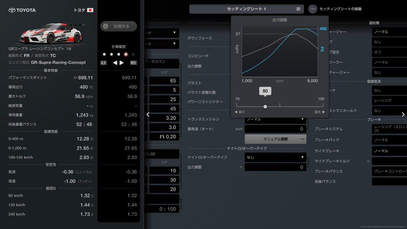Screen dimensions: 407x229
Task: Open the ブレーキシステム dropdown
Action: coord(390,129)
